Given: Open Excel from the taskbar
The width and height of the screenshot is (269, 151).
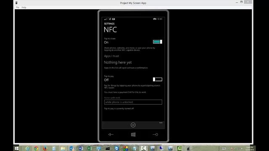Looking at the screenshot, I should pos(90,148).
